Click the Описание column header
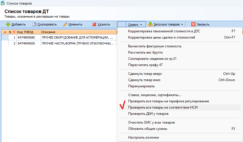The width and height of the screenshot is (243, 142). click(78, 32)
